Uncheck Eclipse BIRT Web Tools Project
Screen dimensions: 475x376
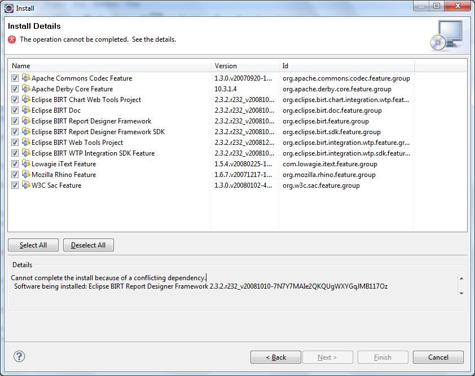coord(15,142)
